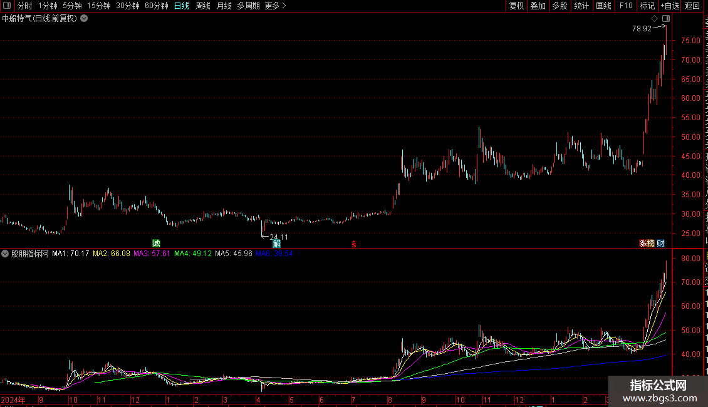
Task: Click the 画线 drawing button
Action: click(x=604, y=6)
